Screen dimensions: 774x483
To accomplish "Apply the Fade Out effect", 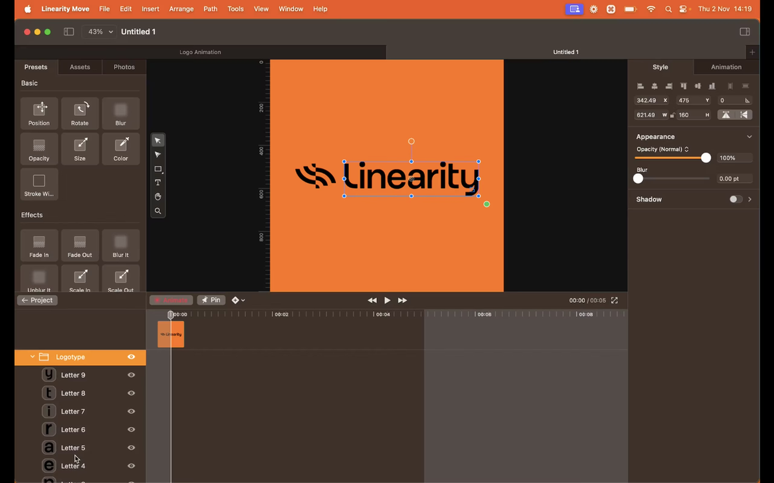I will coord(80,245).
